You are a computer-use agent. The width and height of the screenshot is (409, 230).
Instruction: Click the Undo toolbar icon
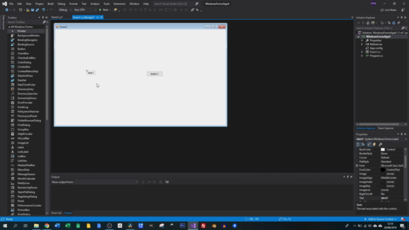coord(43,10)
